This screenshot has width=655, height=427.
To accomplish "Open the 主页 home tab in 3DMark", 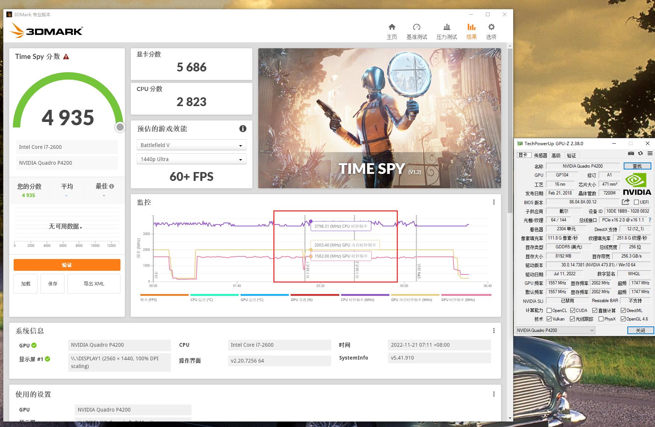I will click(392, 31).
